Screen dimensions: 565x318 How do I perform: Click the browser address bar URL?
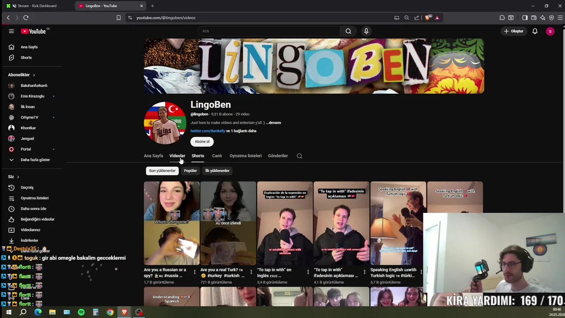166,18
